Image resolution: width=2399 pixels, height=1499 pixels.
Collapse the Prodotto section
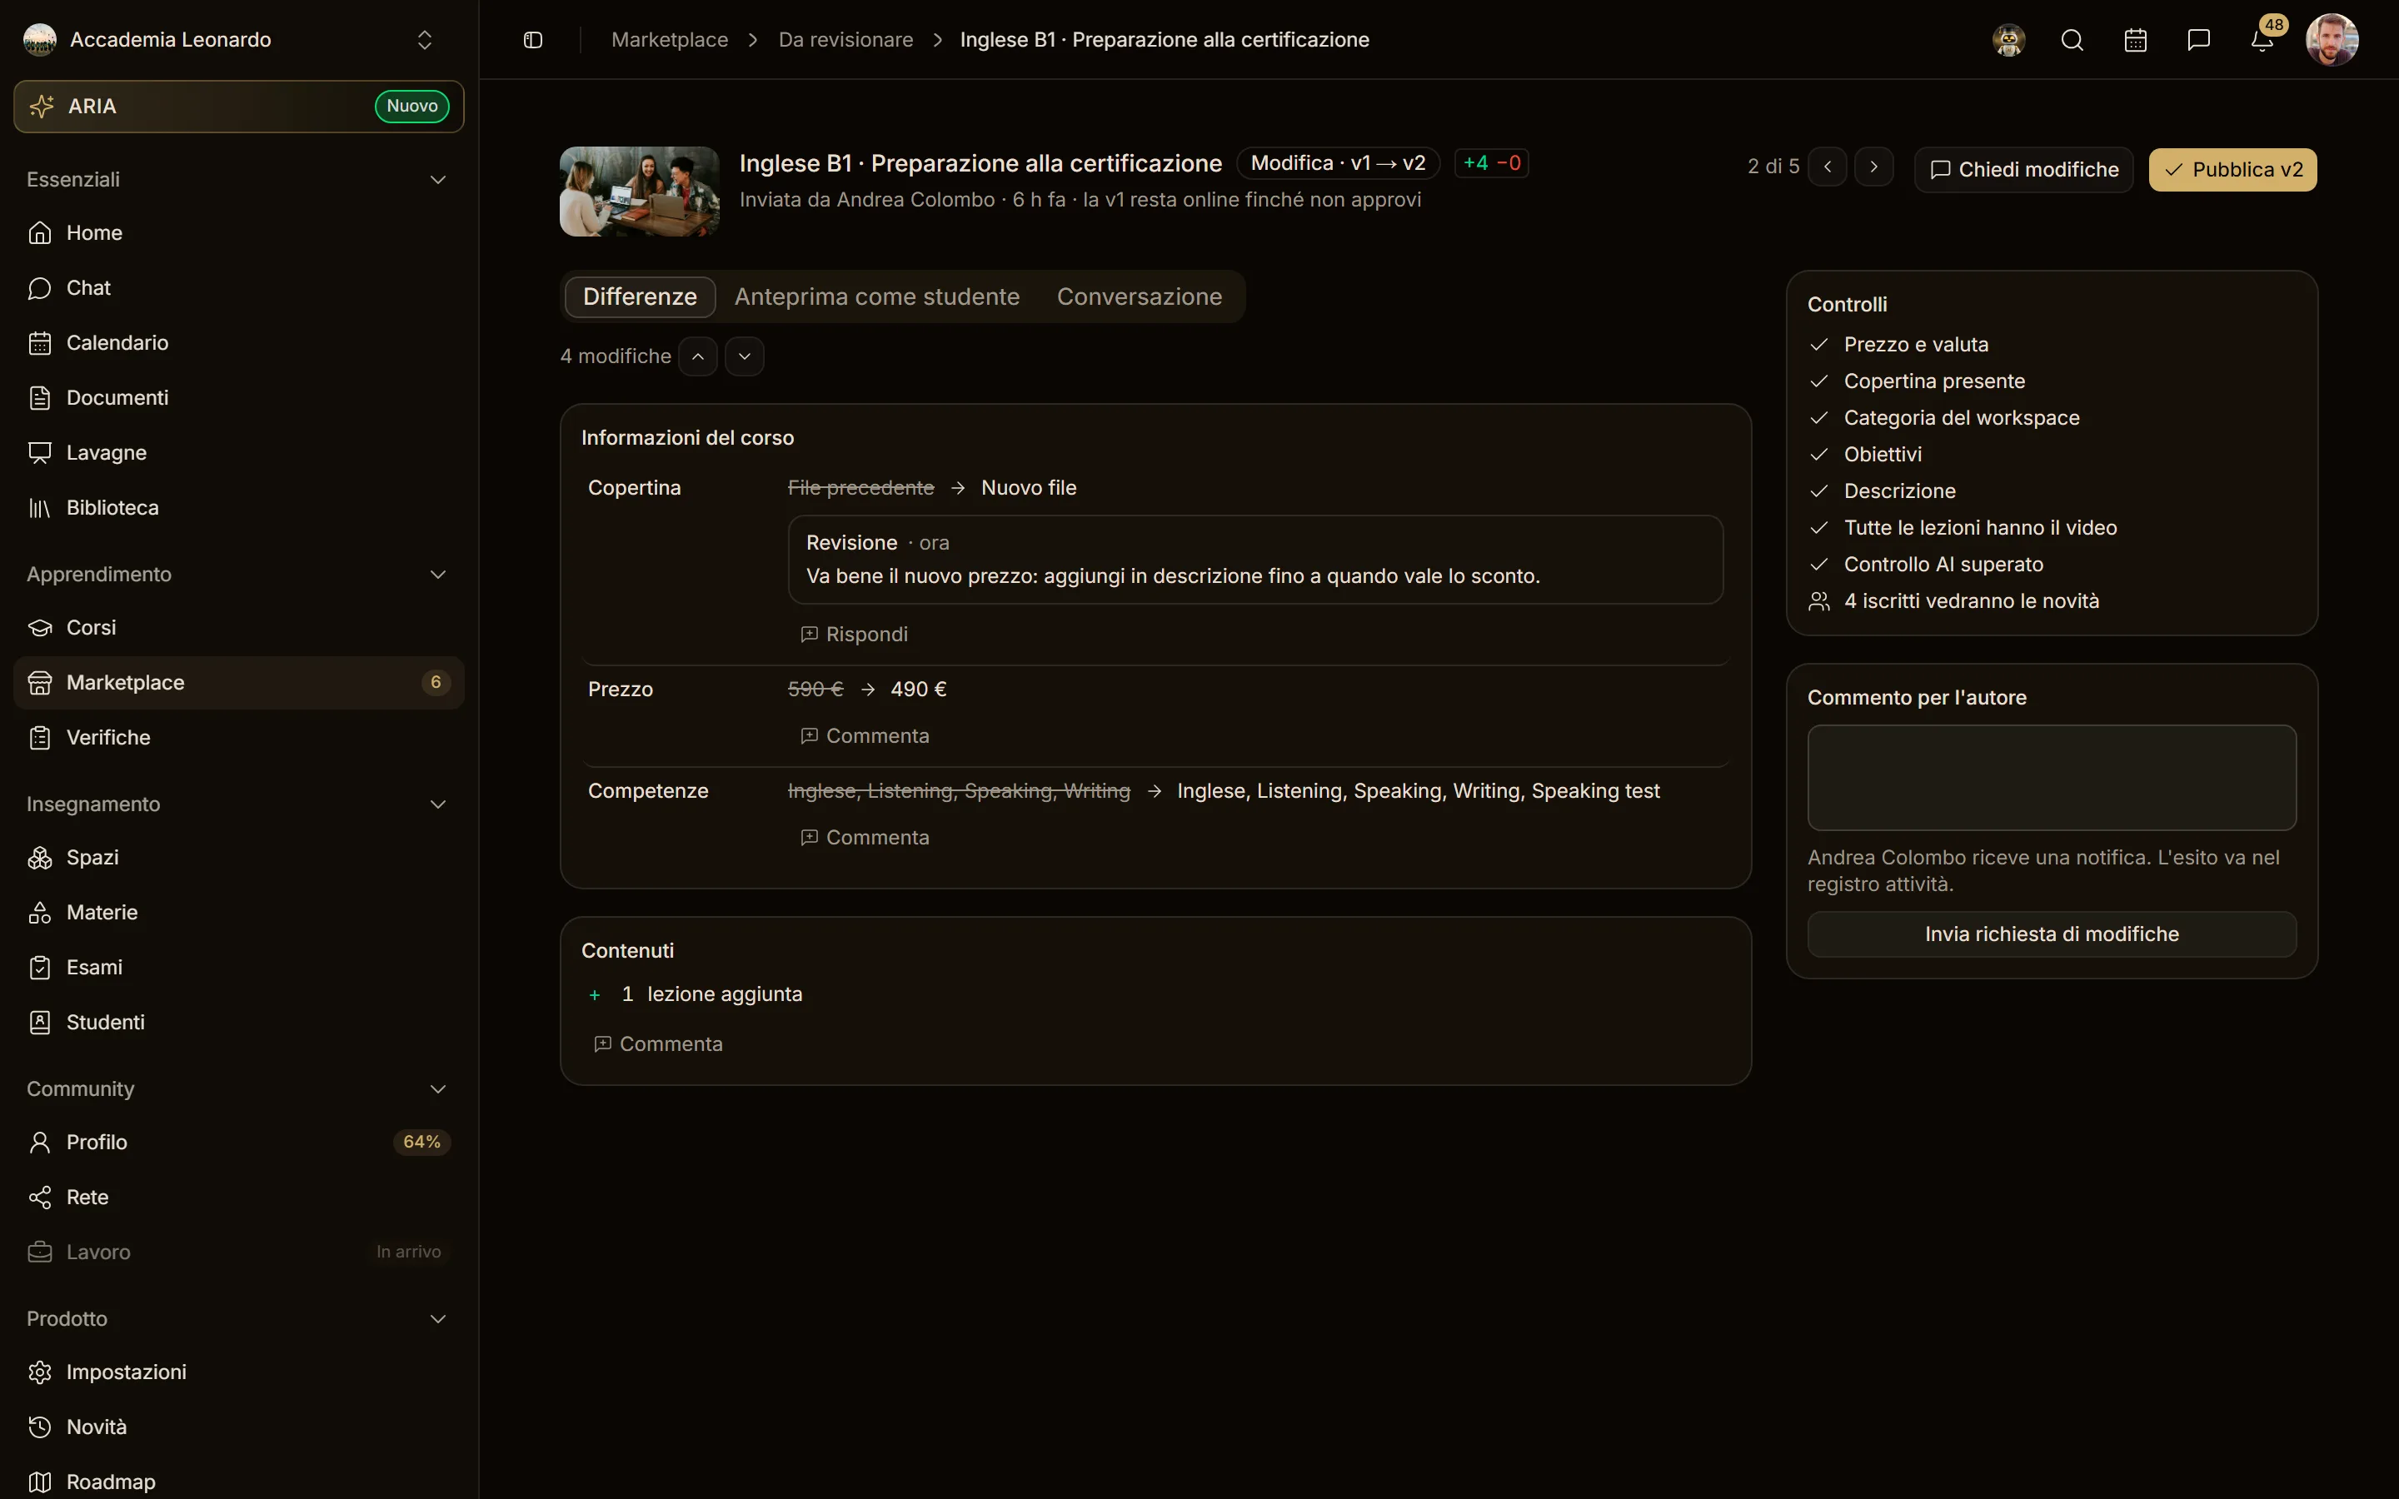pyautogui.click(x=437, y=1318)
